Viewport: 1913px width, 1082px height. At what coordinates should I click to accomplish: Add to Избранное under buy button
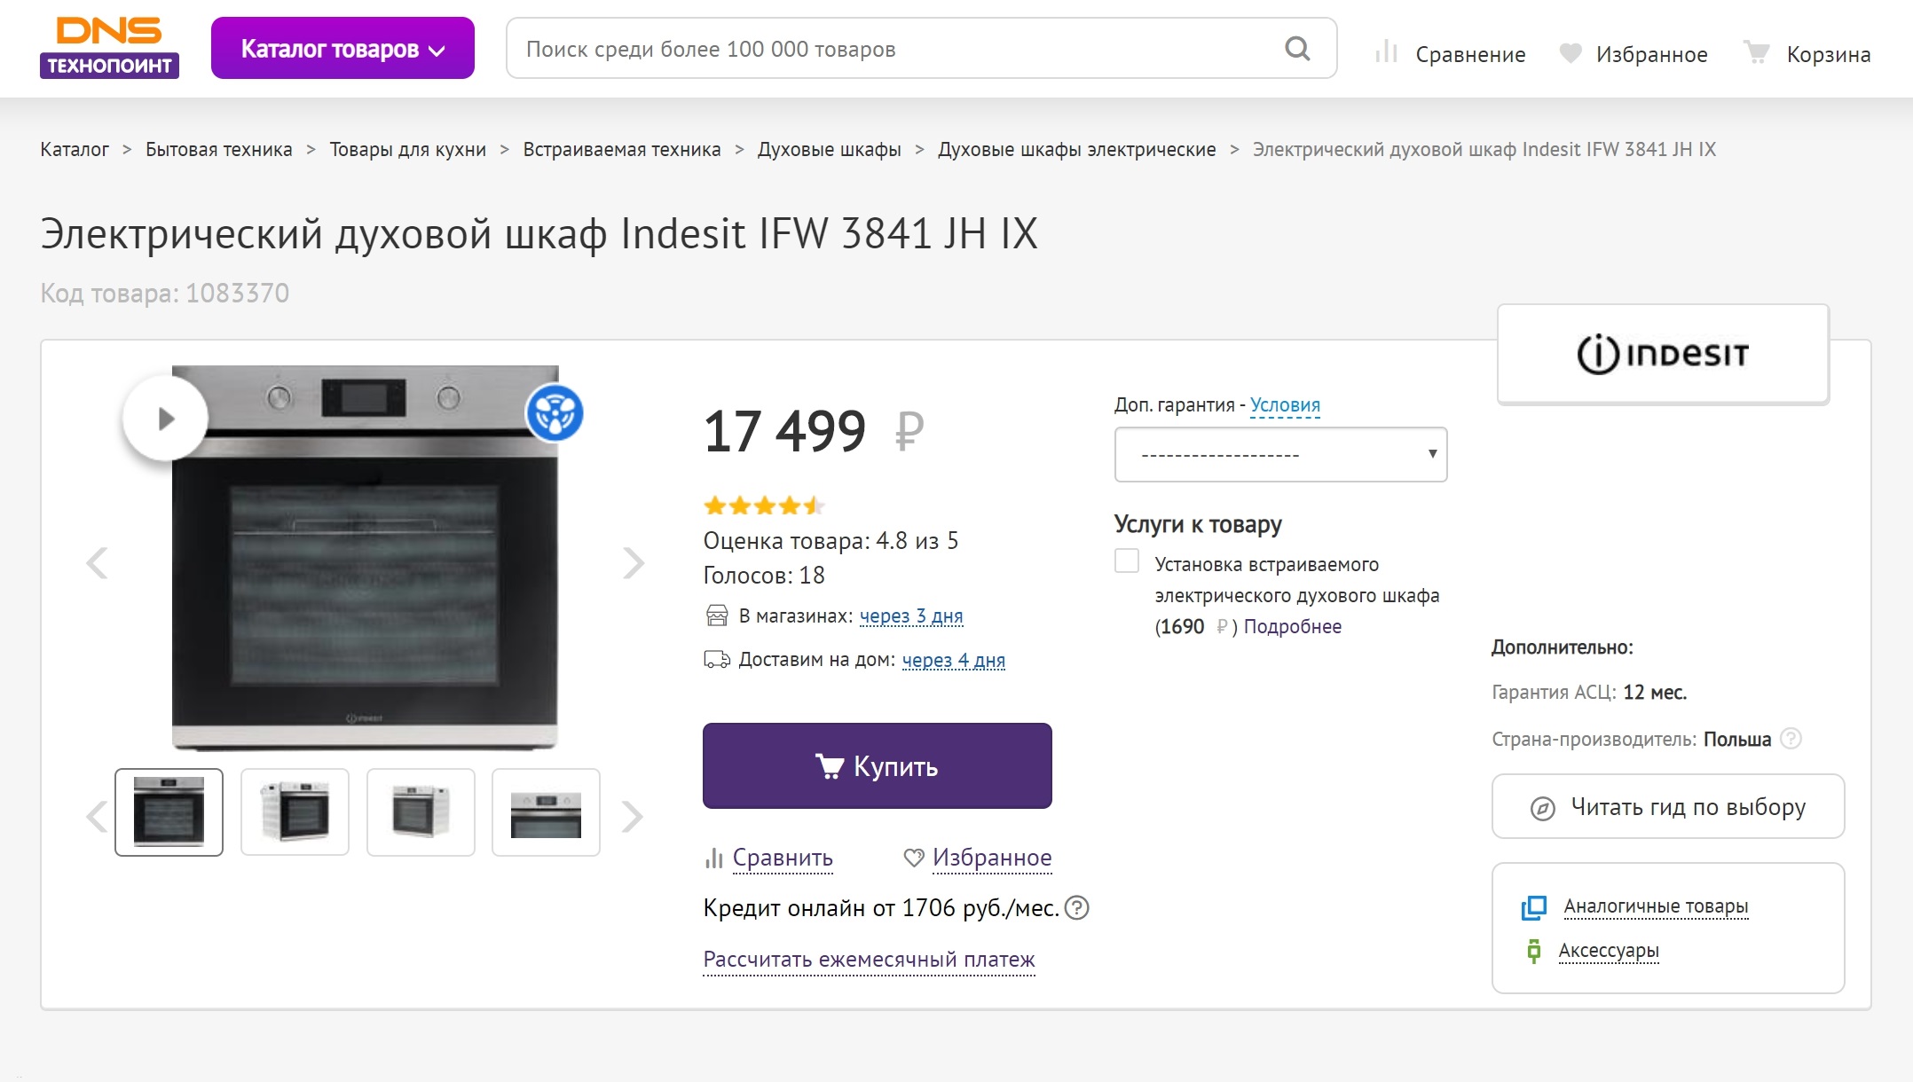coord(992,858)
